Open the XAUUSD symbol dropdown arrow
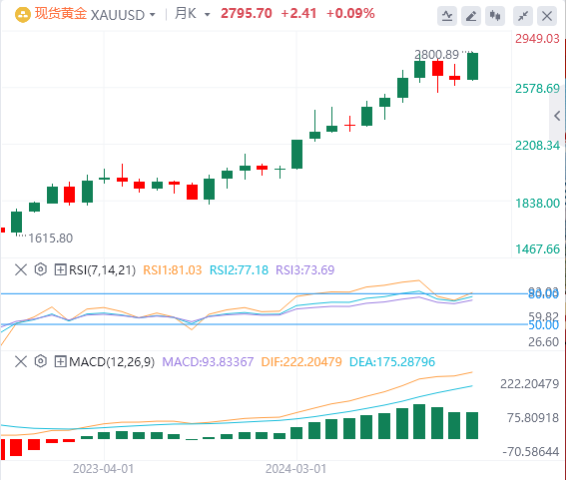 153,15
